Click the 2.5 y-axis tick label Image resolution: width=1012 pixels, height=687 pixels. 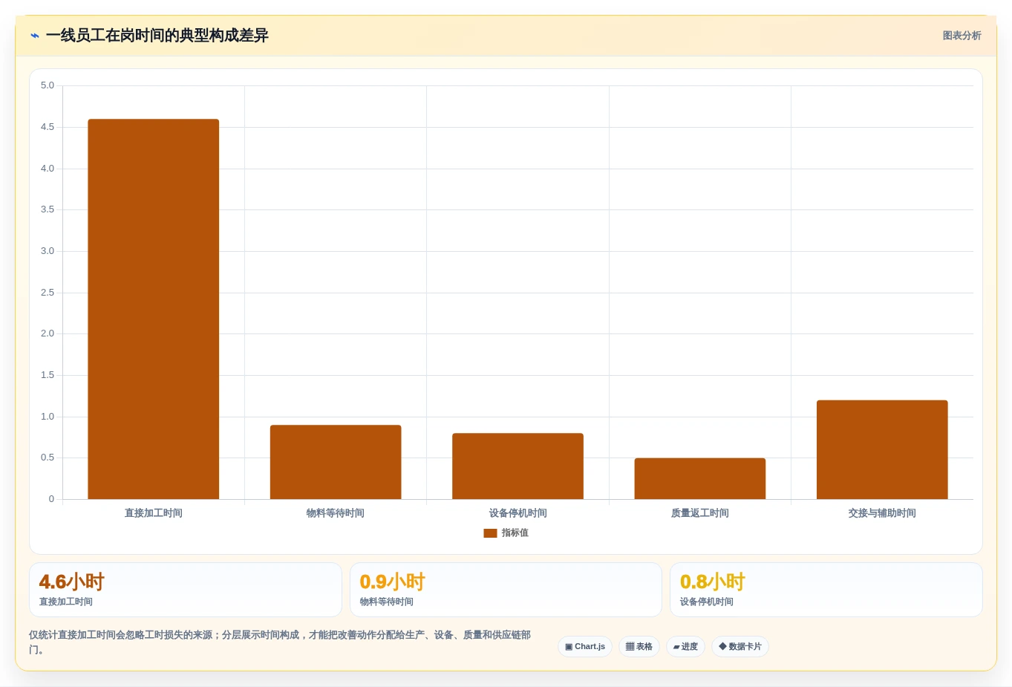[x=48, y=293]
